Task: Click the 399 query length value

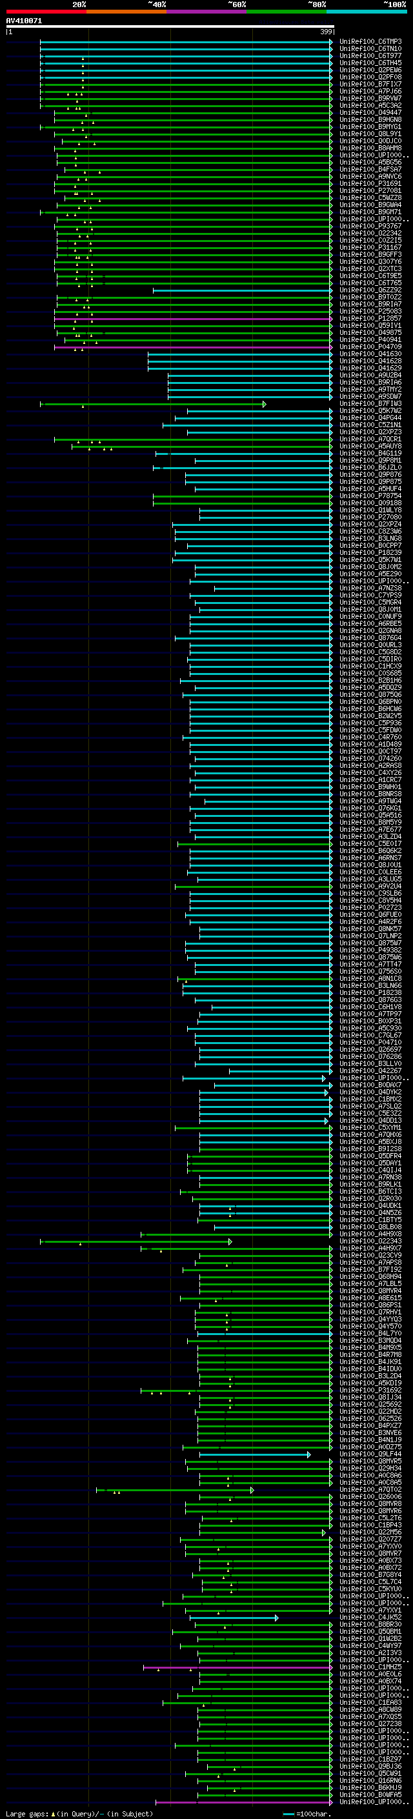Action: point(326,32)
